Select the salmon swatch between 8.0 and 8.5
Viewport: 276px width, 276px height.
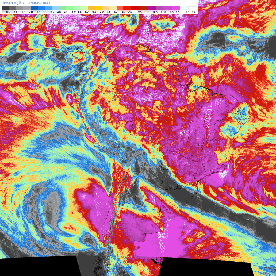[x=120, y=8]
